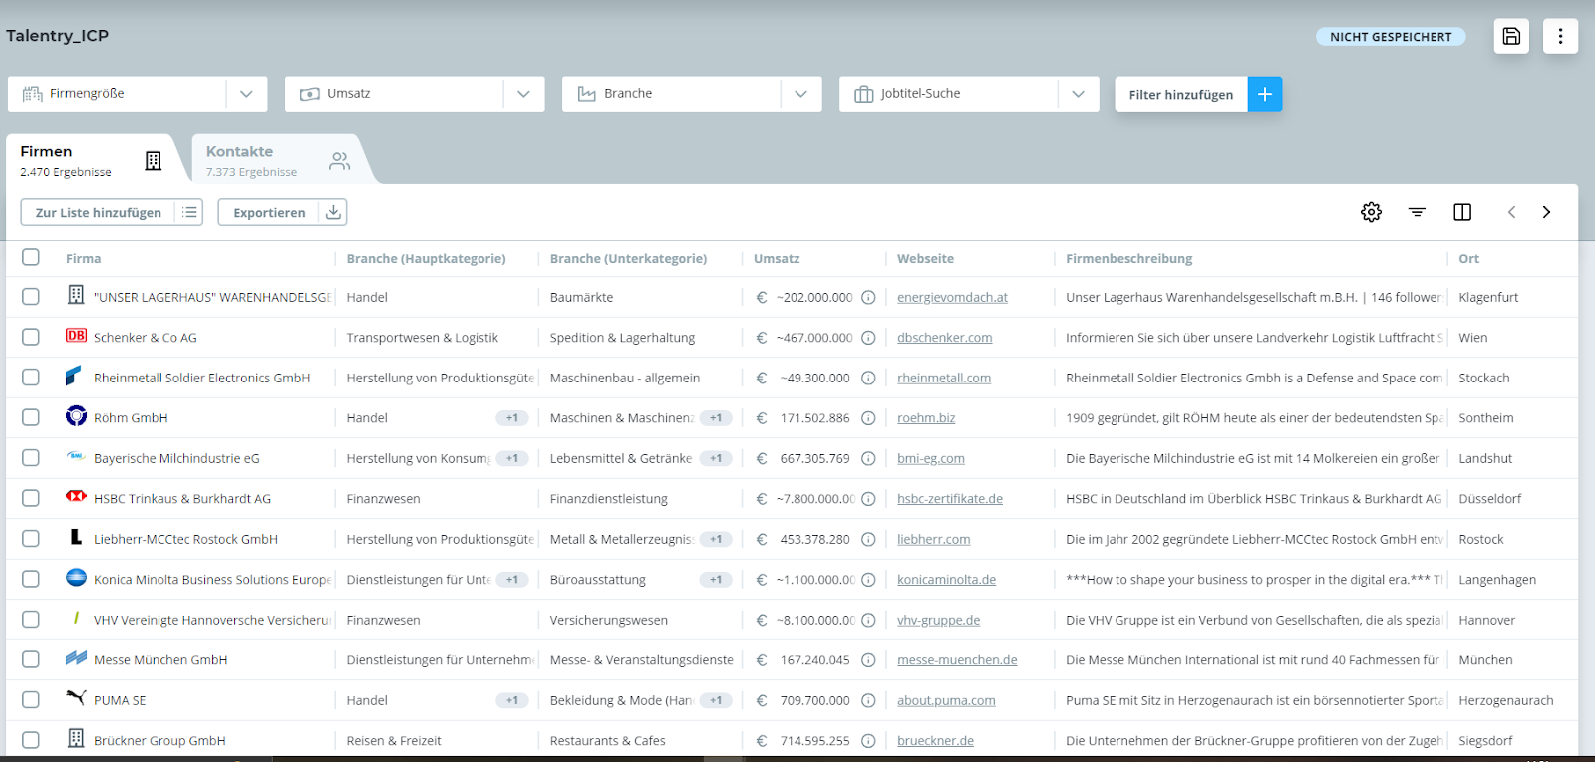Switch to the Kontakte tab
This screenshot has height=762, width=1595.
277,160
